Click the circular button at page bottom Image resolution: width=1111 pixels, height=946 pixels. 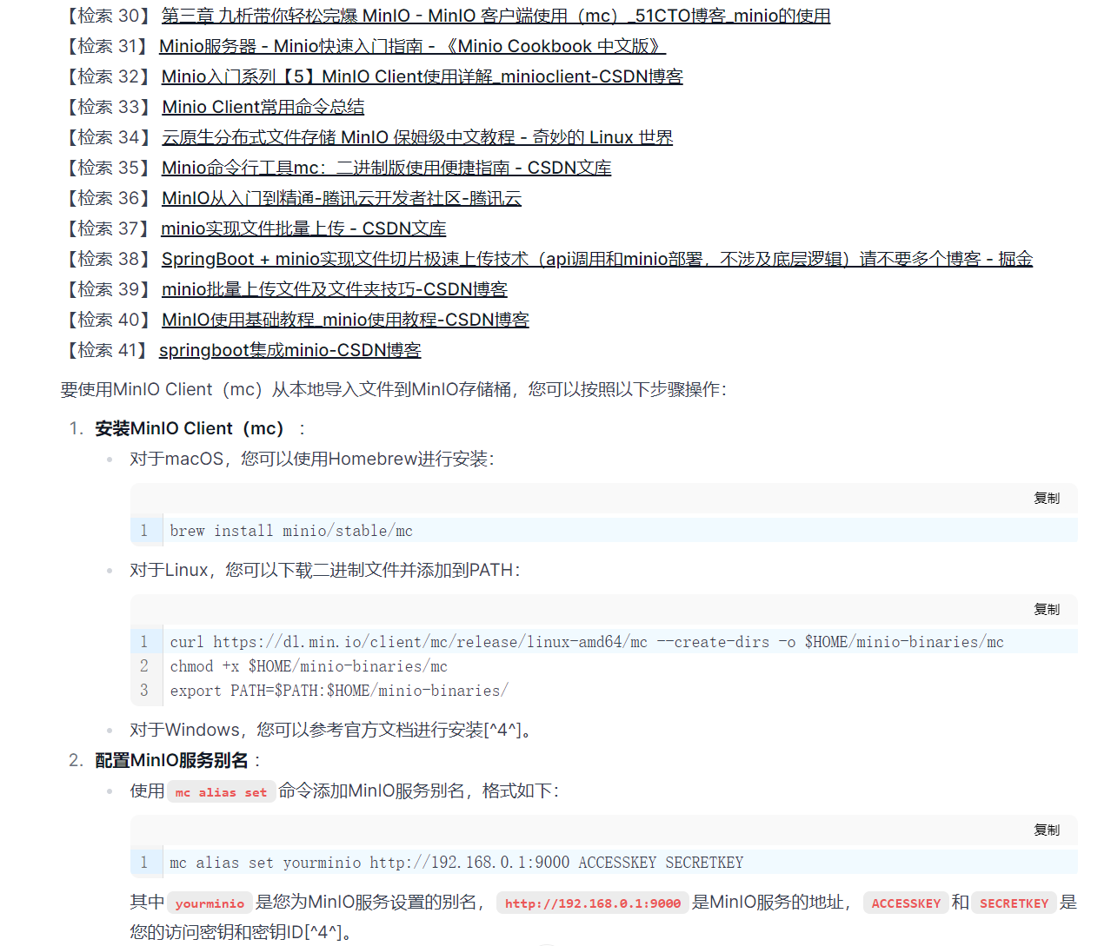(546, 943)
